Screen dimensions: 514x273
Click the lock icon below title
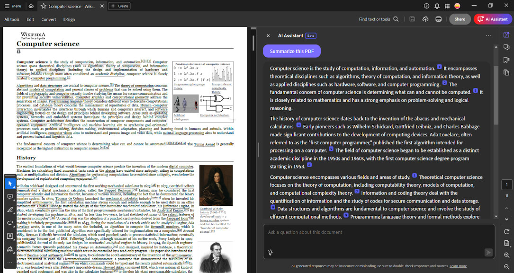pyautogui.click(x=18, y=51)
